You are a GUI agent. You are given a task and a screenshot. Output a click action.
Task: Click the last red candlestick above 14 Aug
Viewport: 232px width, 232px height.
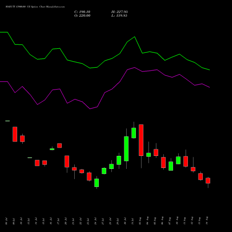click(208, 180)
